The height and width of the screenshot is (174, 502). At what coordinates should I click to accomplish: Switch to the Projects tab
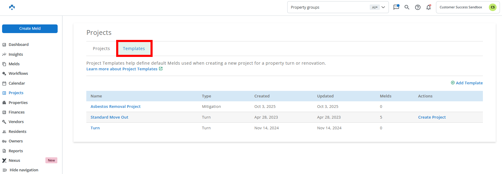[x=101, y=49]
